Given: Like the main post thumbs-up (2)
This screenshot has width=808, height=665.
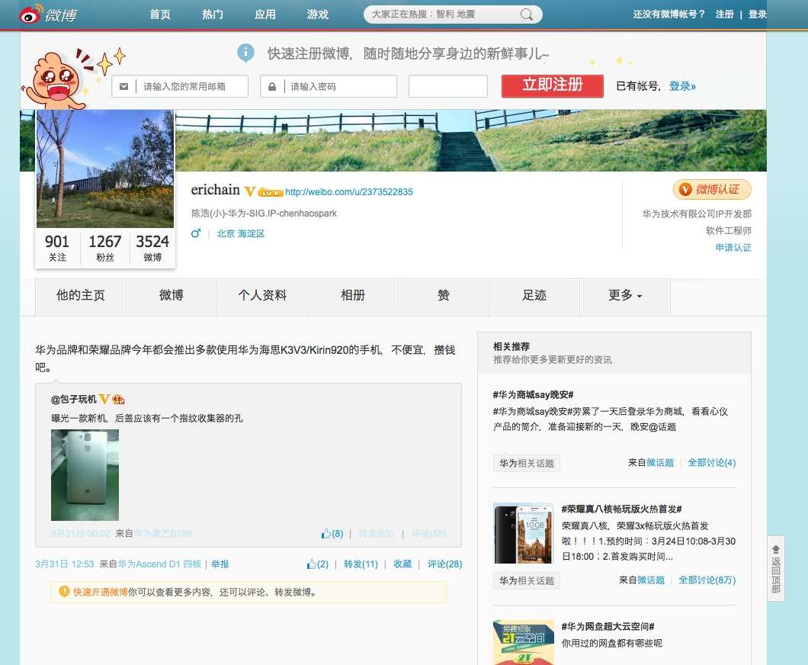Looking at the screenshot, I should tap(317, 564).
